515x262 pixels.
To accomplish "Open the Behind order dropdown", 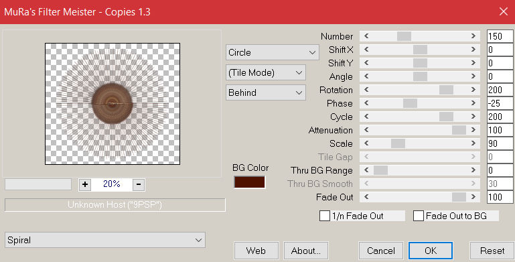I will (x=266, y=92).
